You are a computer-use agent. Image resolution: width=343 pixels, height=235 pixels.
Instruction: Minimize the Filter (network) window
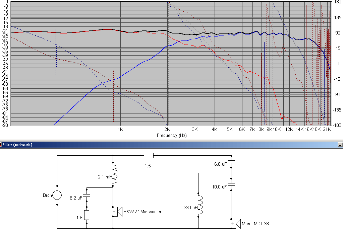click(x=340, y=145)
